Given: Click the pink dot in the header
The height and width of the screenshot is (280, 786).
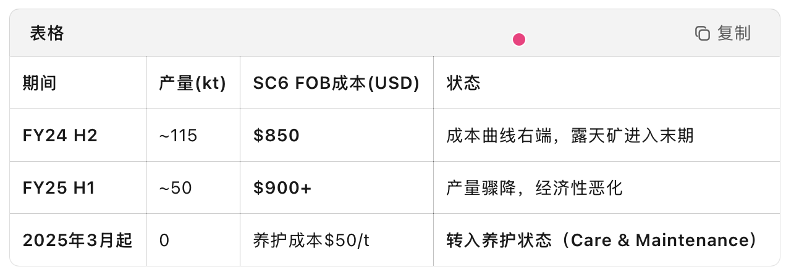Looking at the screenshot, I should point(519,40).
